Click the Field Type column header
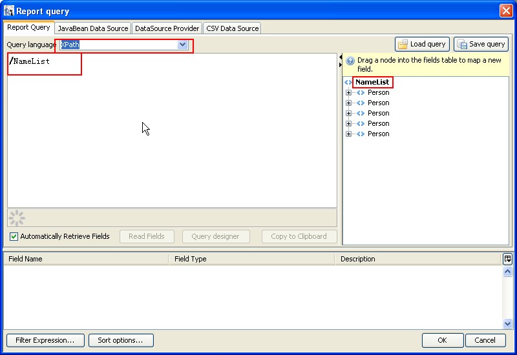 (x=252, y=259)
